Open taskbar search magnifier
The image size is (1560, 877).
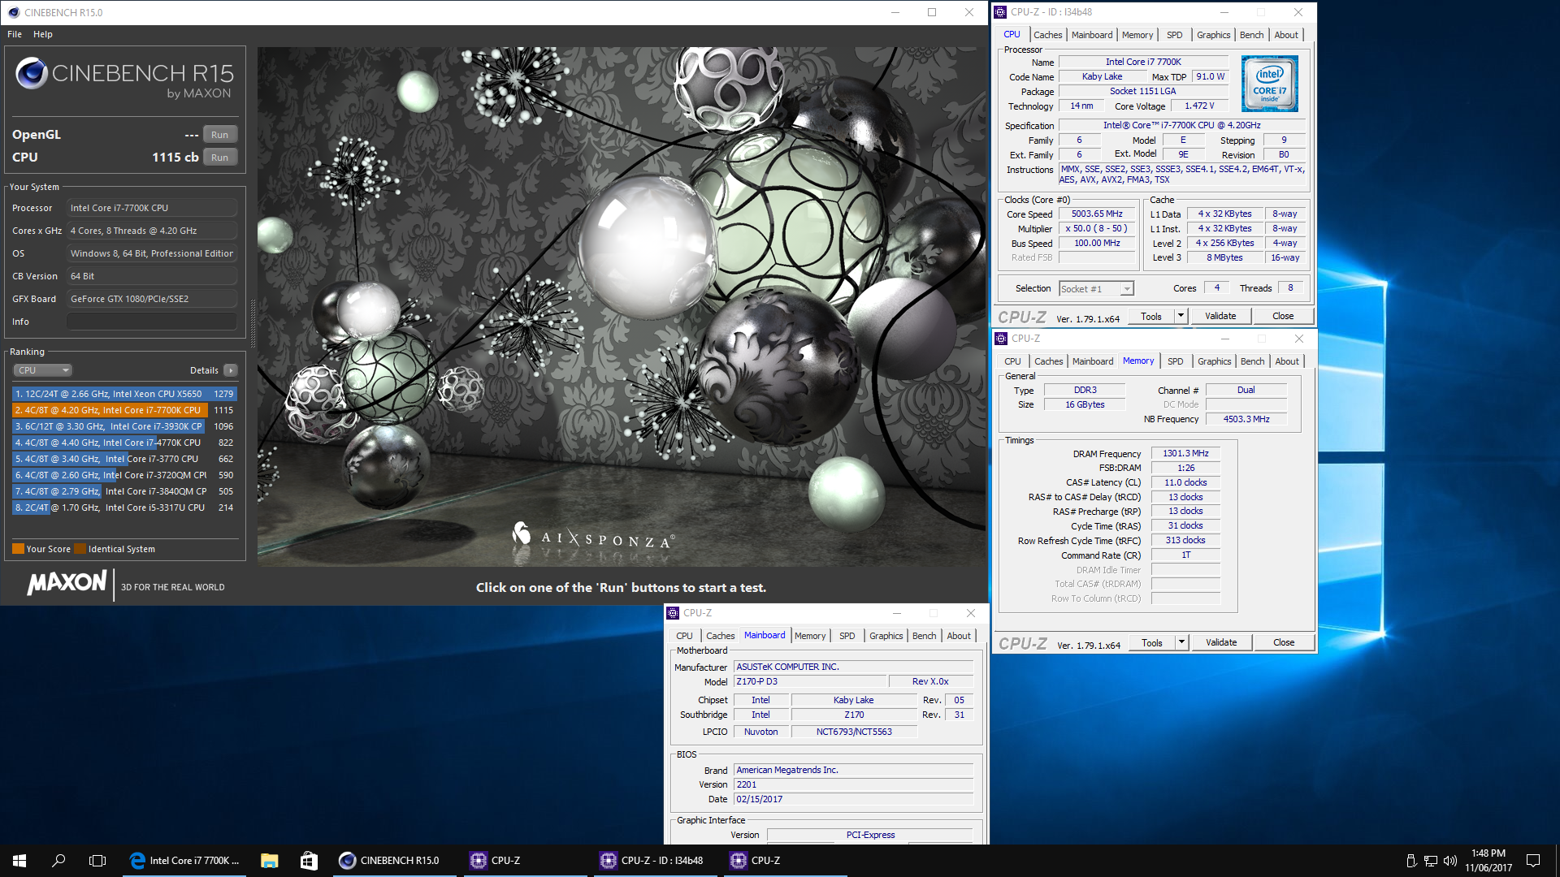(x=58, y=861)
